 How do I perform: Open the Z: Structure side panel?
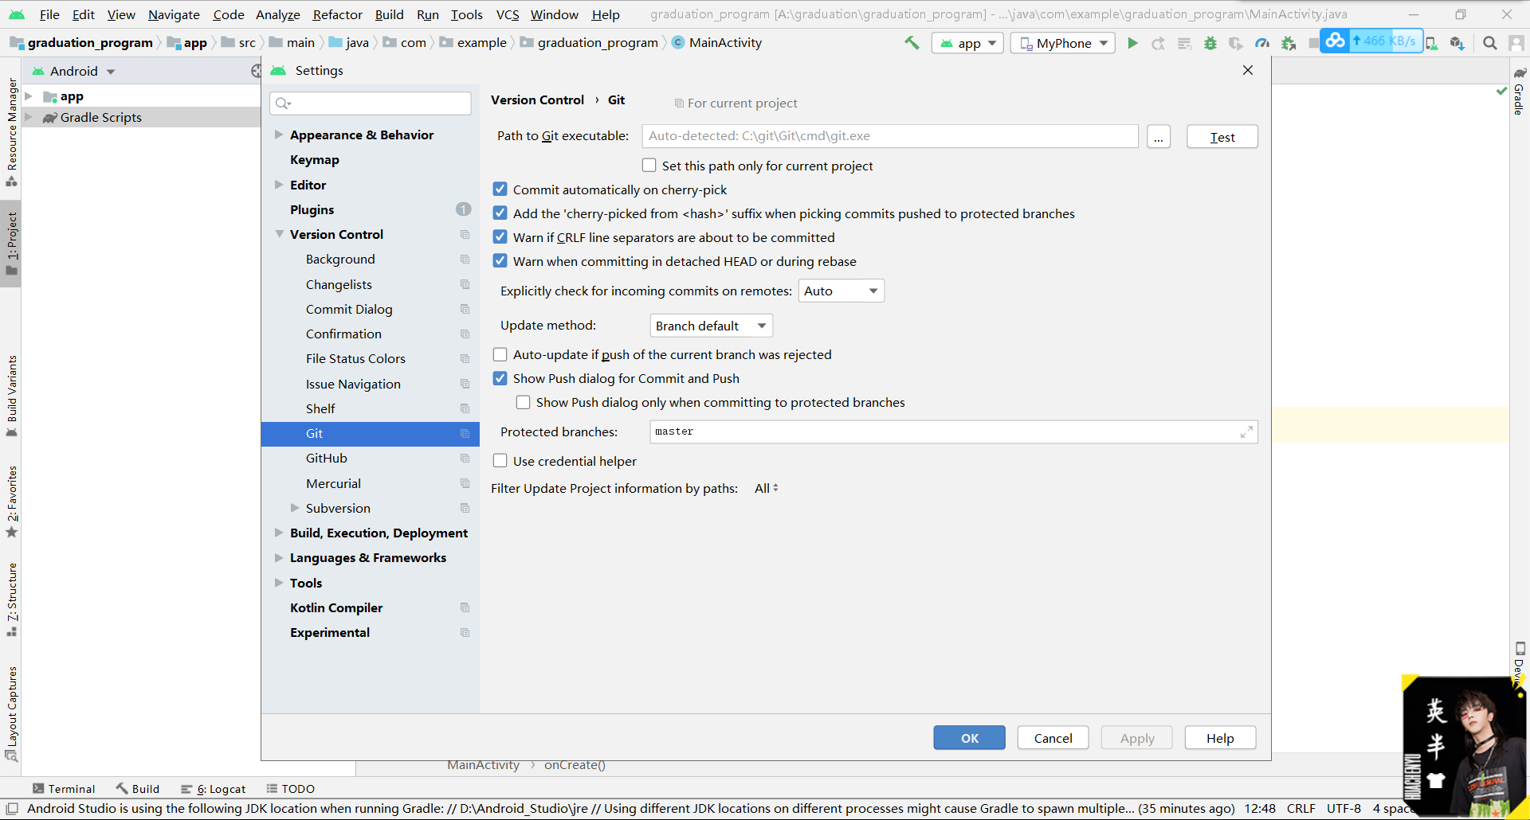[11, 599]
